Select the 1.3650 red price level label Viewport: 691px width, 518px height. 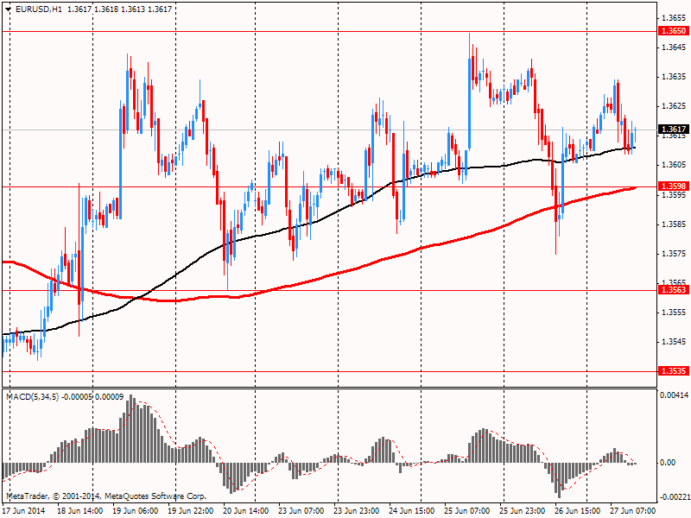tap(673, 31)
